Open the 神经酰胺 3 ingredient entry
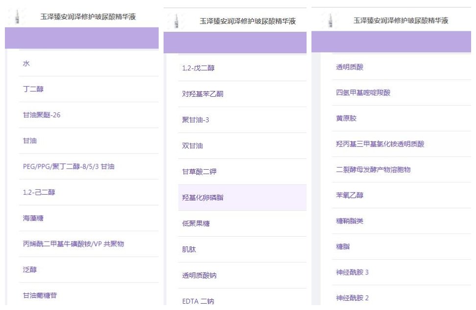Viewport: 476px width, 310px height. pos(353,272)
